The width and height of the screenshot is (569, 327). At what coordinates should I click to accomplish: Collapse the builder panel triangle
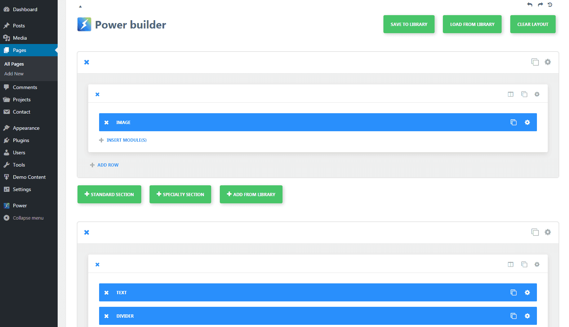(x=80, y=6)
